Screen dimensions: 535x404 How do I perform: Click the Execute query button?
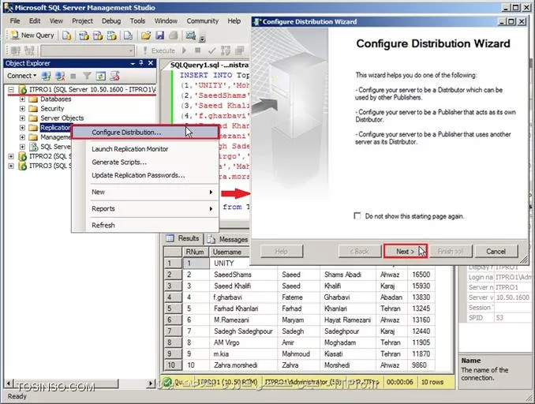point(159,50)
